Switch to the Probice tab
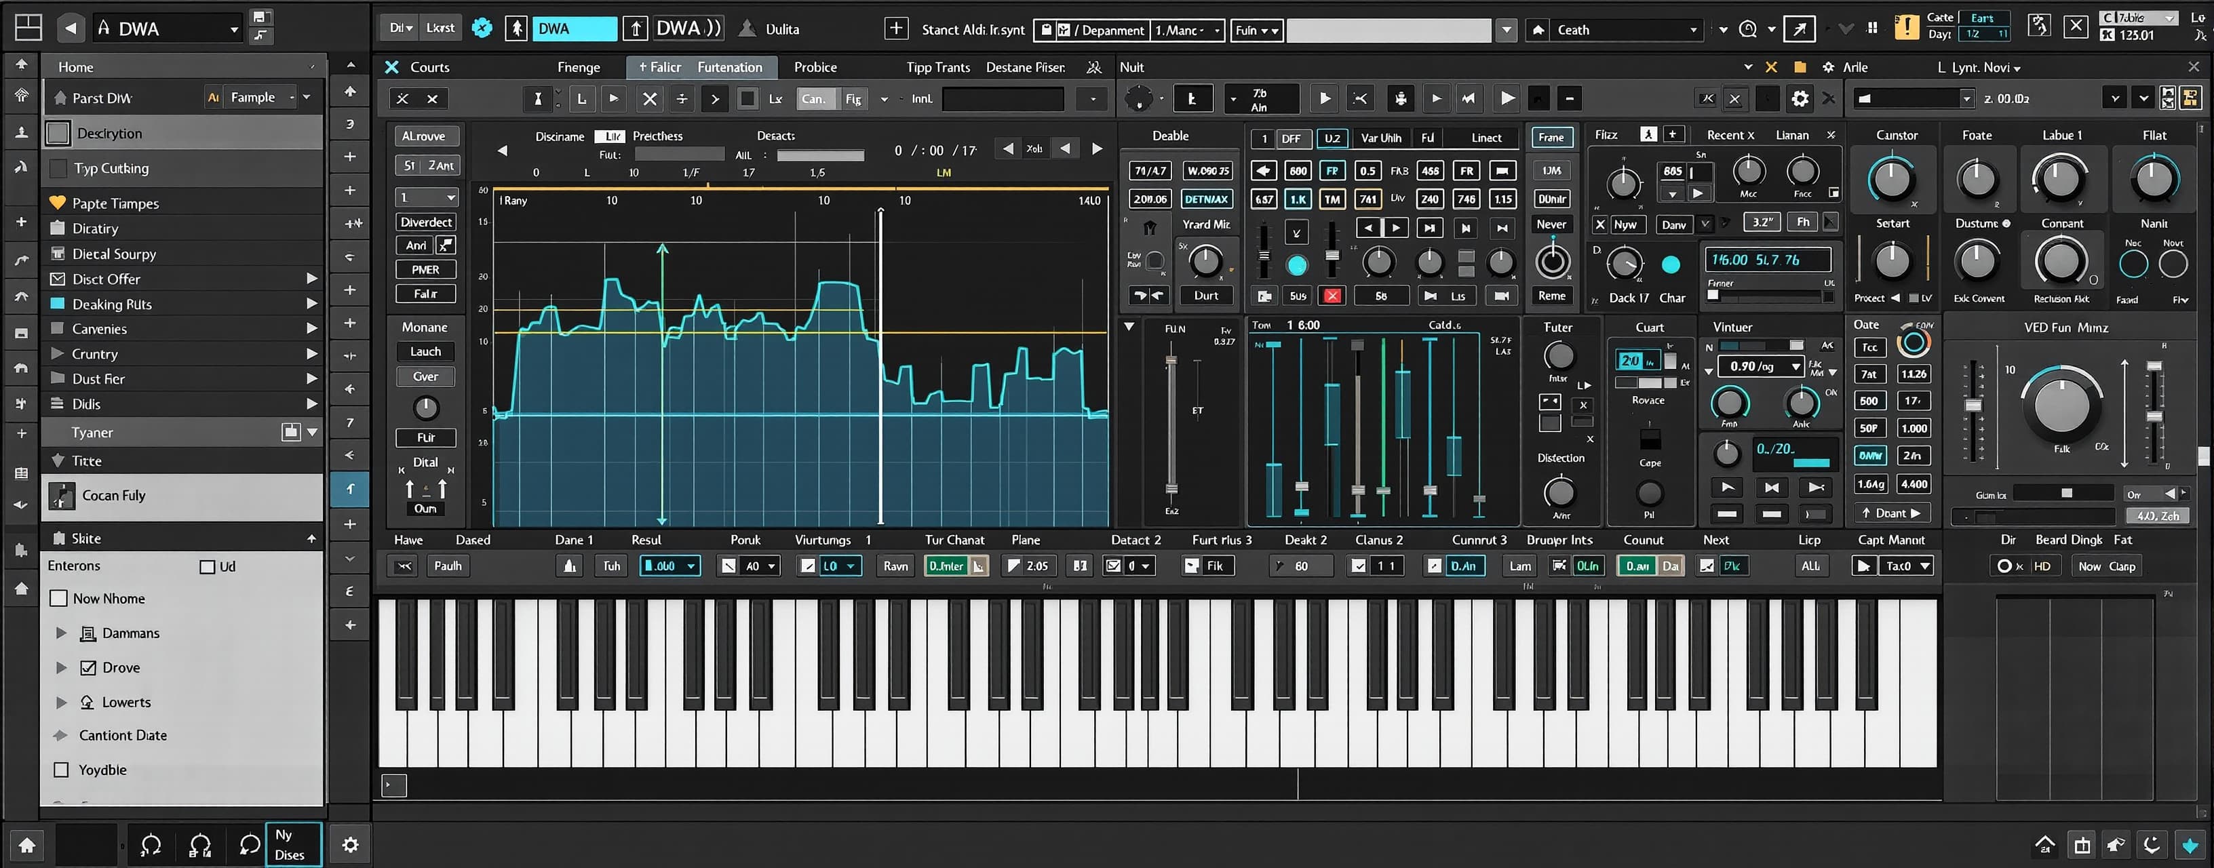2214x868 pixels. point(815,67)
